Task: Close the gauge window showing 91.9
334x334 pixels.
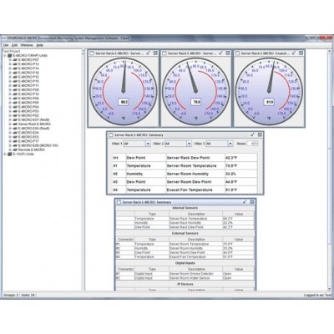Action: pos(301,53)
